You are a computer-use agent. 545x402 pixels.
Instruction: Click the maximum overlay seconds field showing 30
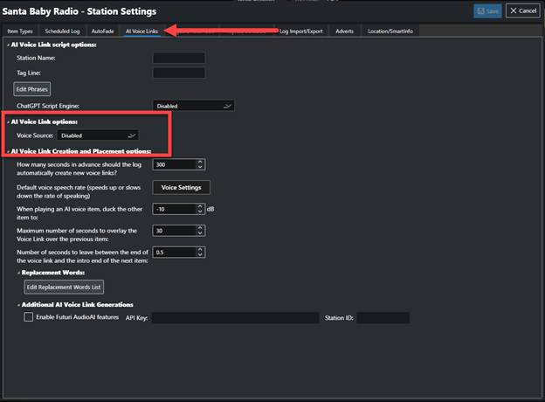click(x=175, y=231)
